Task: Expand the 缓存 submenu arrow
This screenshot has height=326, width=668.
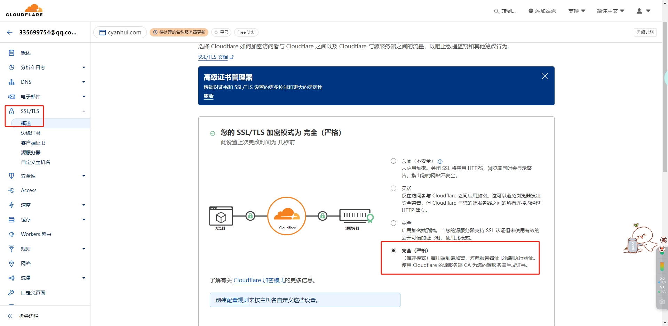Action: [x=84, y=220]
